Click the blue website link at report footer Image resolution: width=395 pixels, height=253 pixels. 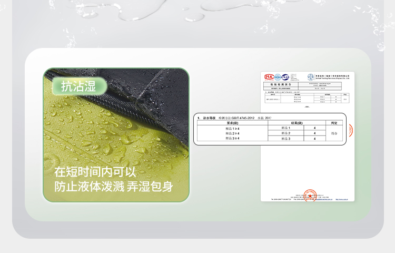click(342, 199)
